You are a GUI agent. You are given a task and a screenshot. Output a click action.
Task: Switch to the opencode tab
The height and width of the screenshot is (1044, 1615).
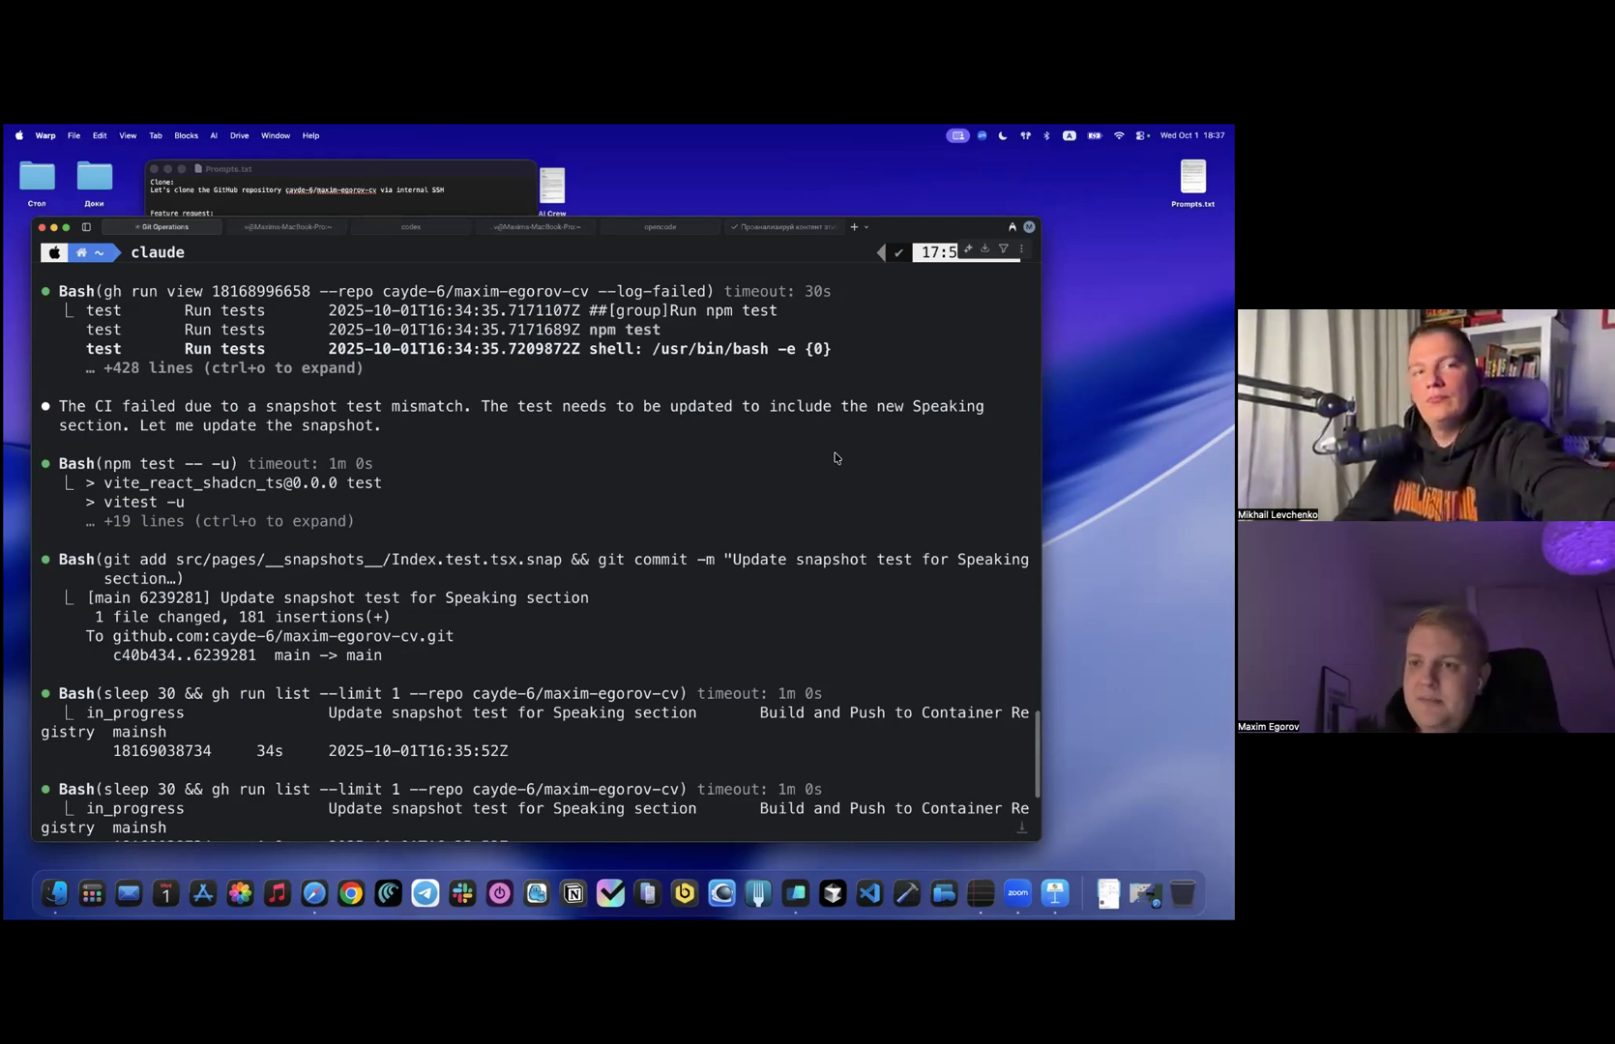[x=660, y=227]
